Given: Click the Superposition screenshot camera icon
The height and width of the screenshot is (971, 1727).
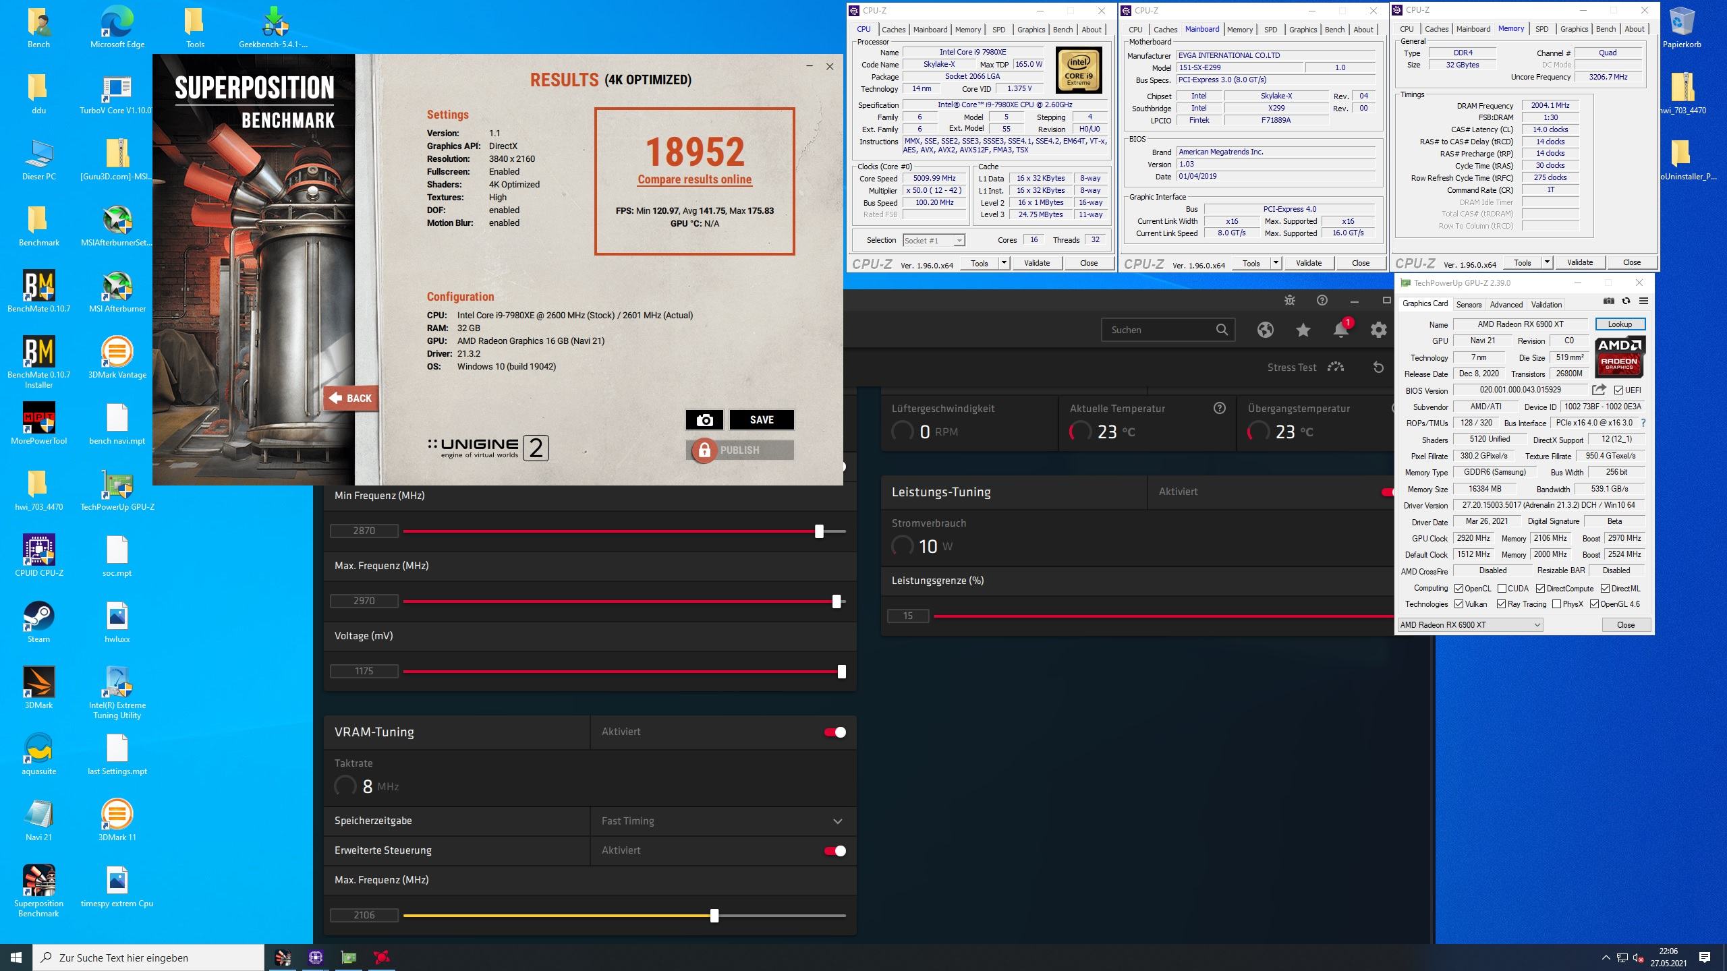Looking at the screenshot, I should click(x=704, y=419).
